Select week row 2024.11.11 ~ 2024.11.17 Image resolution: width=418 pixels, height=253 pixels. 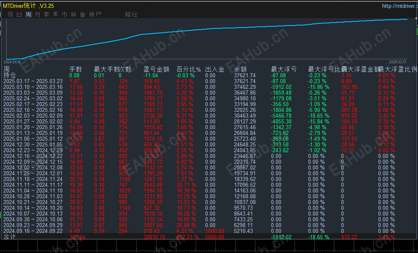(x=33, y=185)
